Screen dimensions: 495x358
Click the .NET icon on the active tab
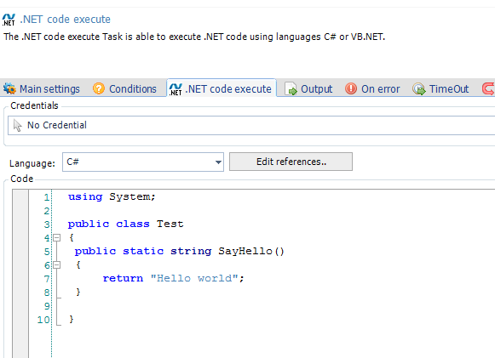click(x=176, y=89)
